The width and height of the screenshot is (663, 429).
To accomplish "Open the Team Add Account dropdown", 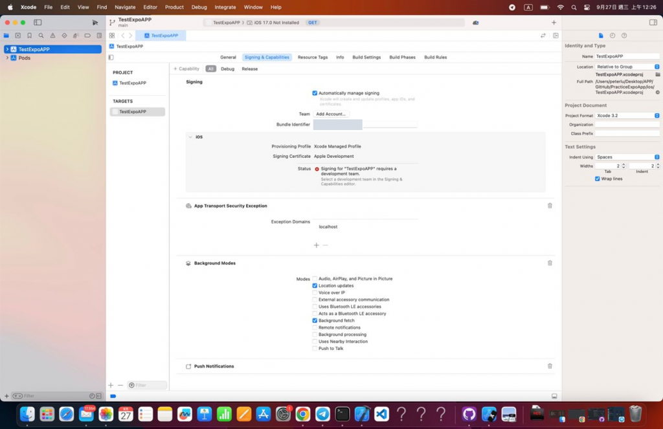I will tap(331, 114).
